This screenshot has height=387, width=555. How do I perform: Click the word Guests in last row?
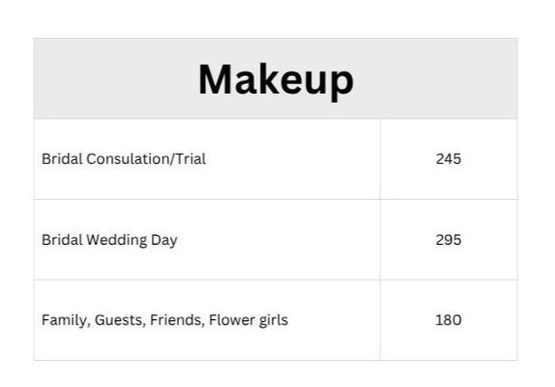(x=115, y=320)
